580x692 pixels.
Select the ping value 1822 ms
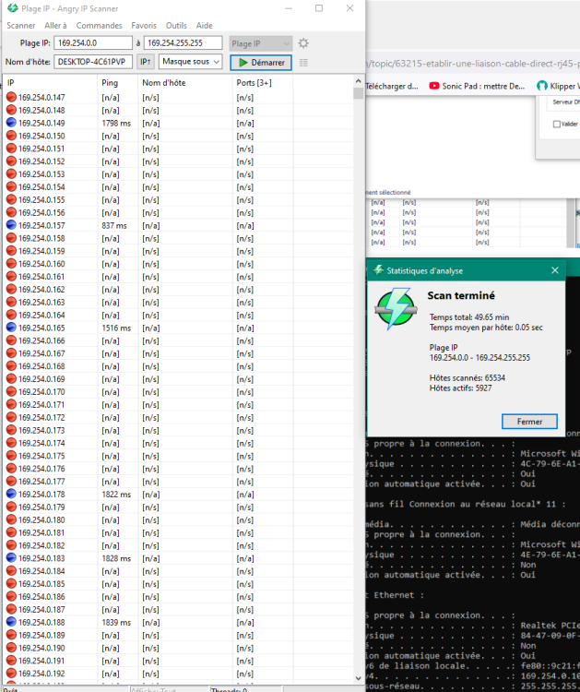point(116,495)
